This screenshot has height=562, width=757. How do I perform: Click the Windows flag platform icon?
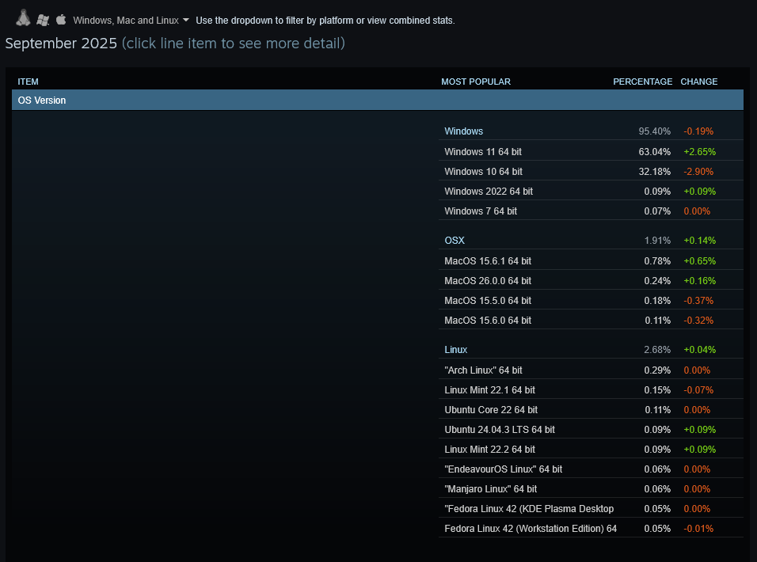pos(43,20)
